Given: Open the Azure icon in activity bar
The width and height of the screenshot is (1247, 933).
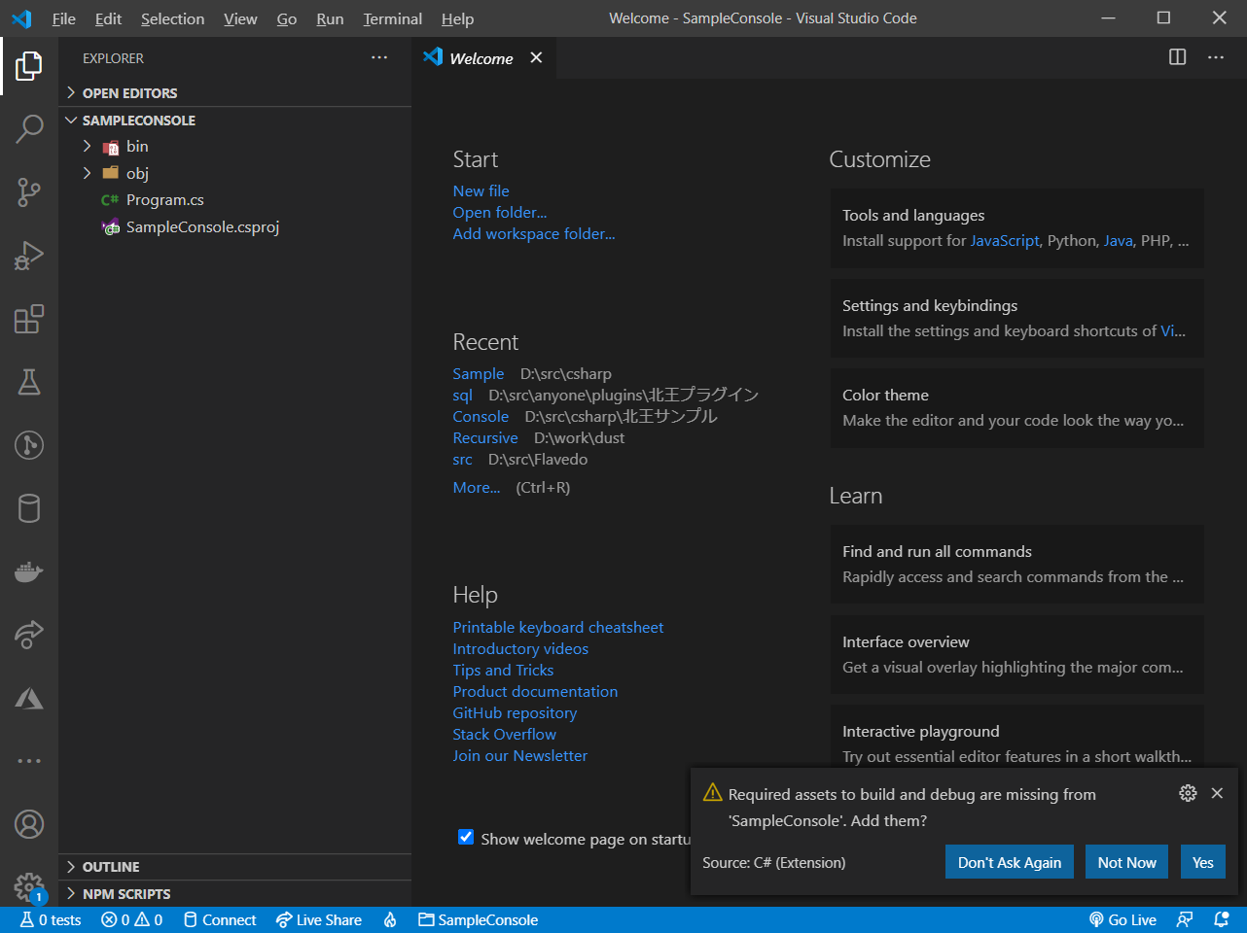Looking at the screenshot, I should pyautogui.click(x=29, y=698).
